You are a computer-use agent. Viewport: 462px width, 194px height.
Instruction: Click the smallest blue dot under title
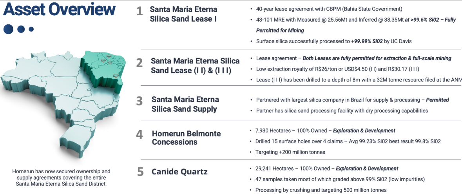[x=31, y=29]
